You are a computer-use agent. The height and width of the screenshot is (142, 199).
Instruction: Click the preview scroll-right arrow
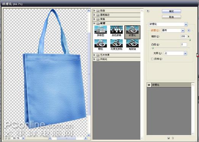tap(85, 138)
